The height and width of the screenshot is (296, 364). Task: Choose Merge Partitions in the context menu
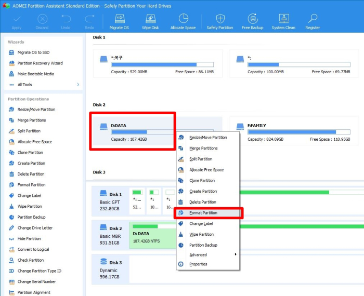coord(208,148)
